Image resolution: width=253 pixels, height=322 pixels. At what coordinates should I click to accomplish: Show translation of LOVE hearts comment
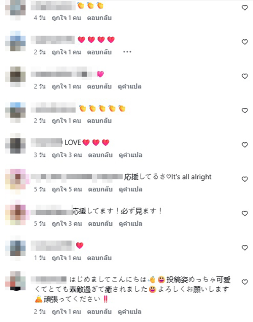[x=130, y=155]
